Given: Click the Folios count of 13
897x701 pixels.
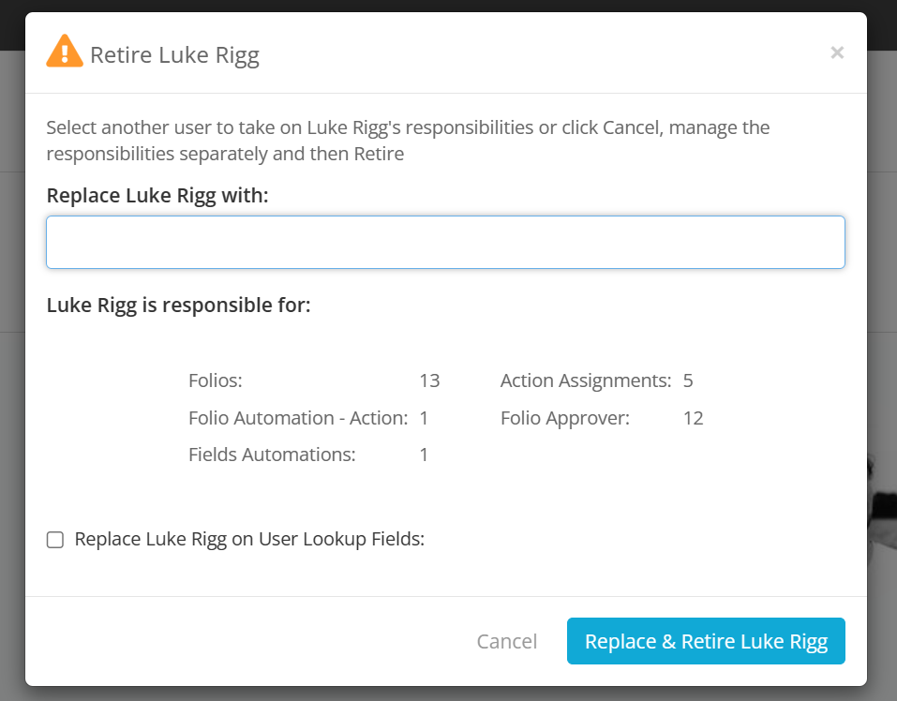Looking at the screenshot, I should [429, 380].
